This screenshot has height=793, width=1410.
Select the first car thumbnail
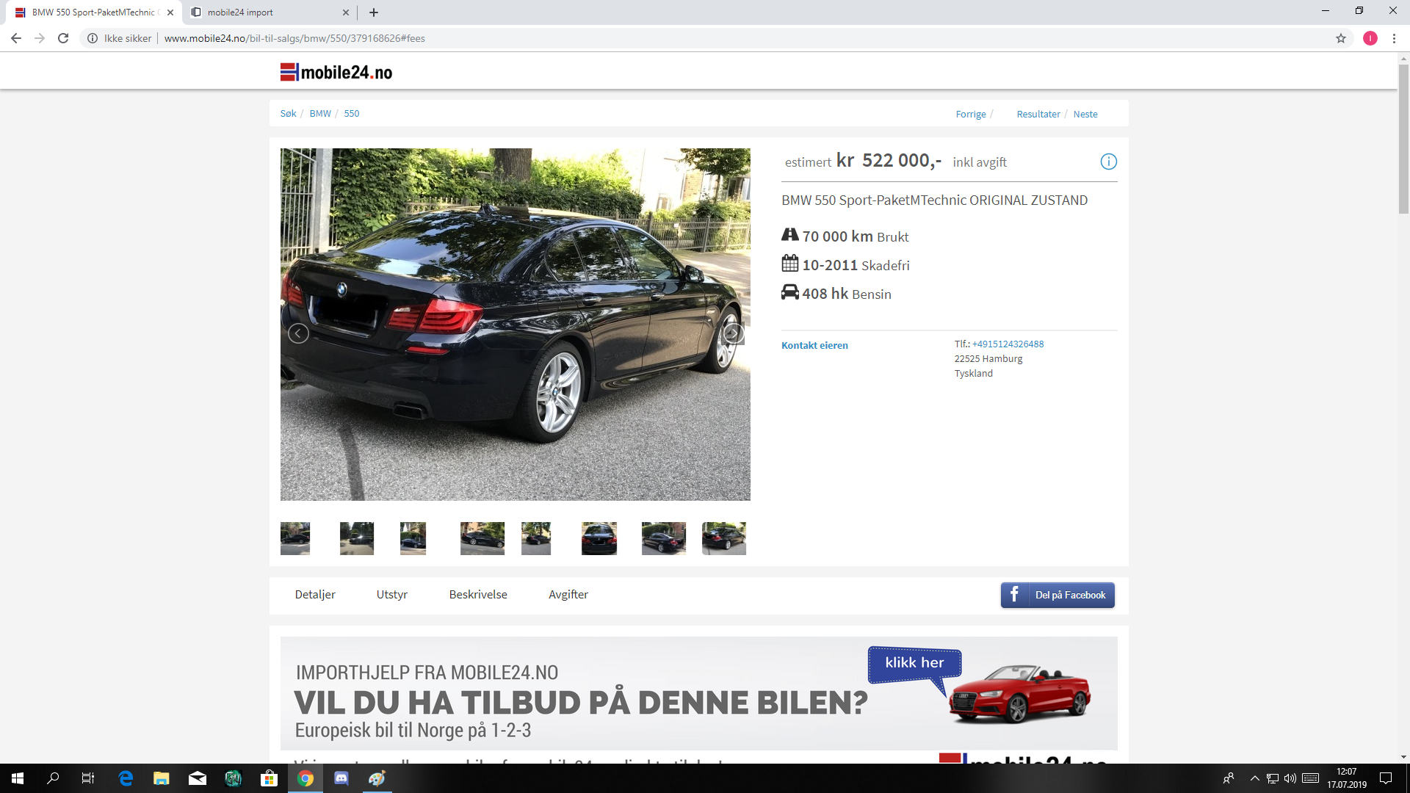(x=295, y=538)
